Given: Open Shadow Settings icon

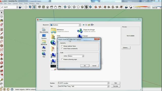Looking at the screenshot, I should click(127, 7).
